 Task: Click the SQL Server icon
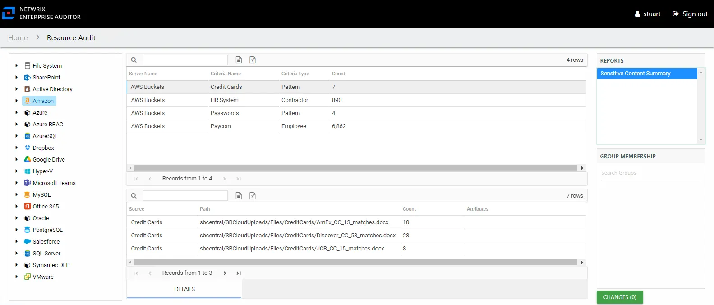point(28,253)
